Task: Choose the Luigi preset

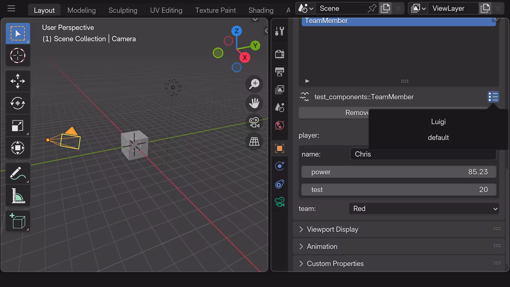Action: tap(438, 122)
